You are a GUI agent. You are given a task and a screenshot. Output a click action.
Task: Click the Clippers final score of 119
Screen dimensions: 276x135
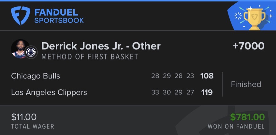click(207, 92)
